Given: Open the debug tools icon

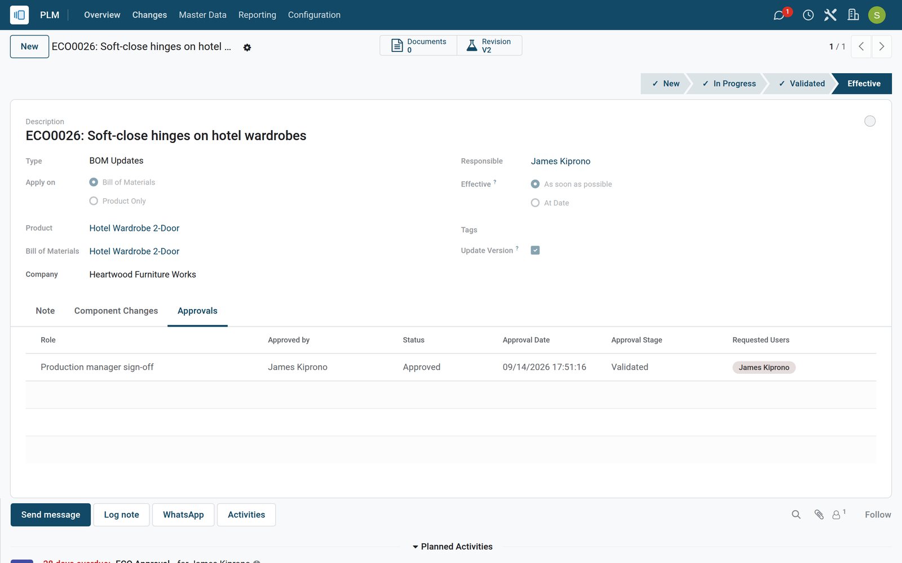Looking at the screenshot, I should (x=830, y=15).
